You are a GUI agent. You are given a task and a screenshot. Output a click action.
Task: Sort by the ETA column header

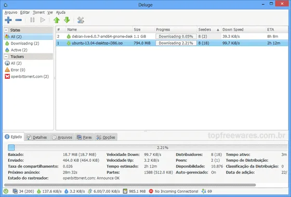[x=276, y=30]
